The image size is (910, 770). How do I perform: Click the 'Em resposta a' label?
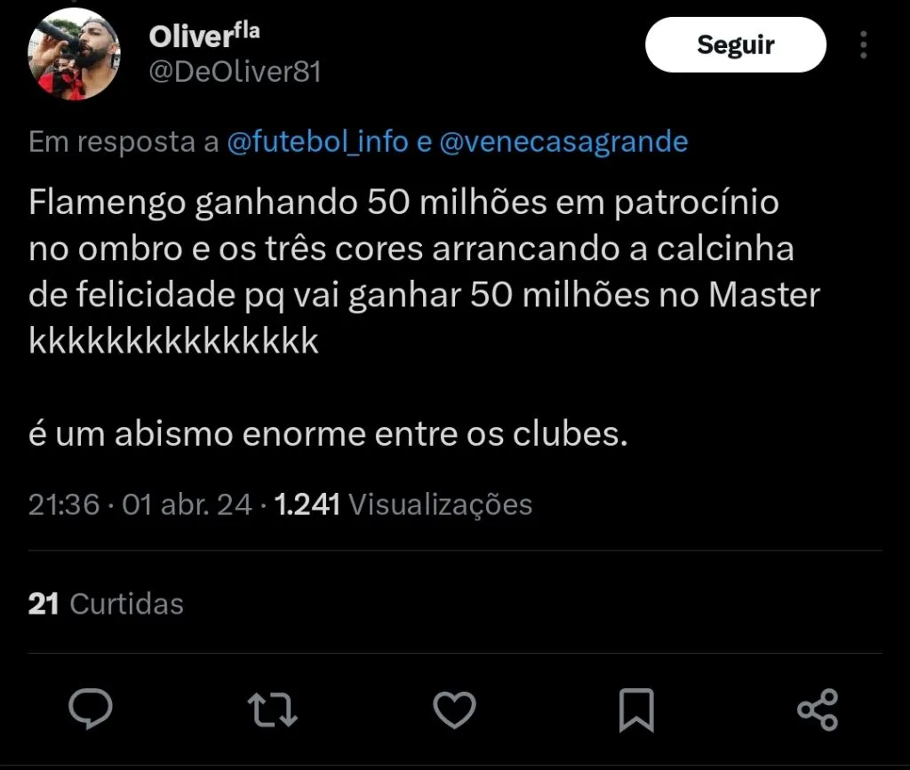pyautogui.click(x=124, y=141)
